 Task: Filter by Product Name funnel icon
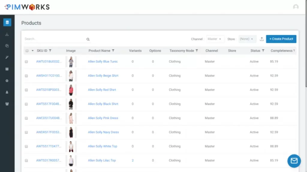[113, 51]
